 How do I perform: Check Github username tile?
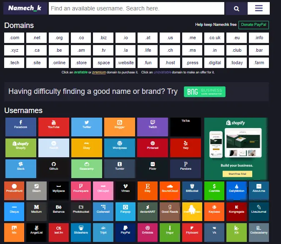click(54, 169)
